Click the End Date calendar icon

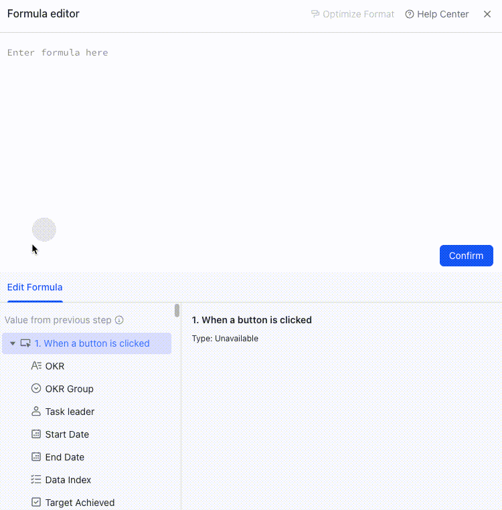point(36,456)
